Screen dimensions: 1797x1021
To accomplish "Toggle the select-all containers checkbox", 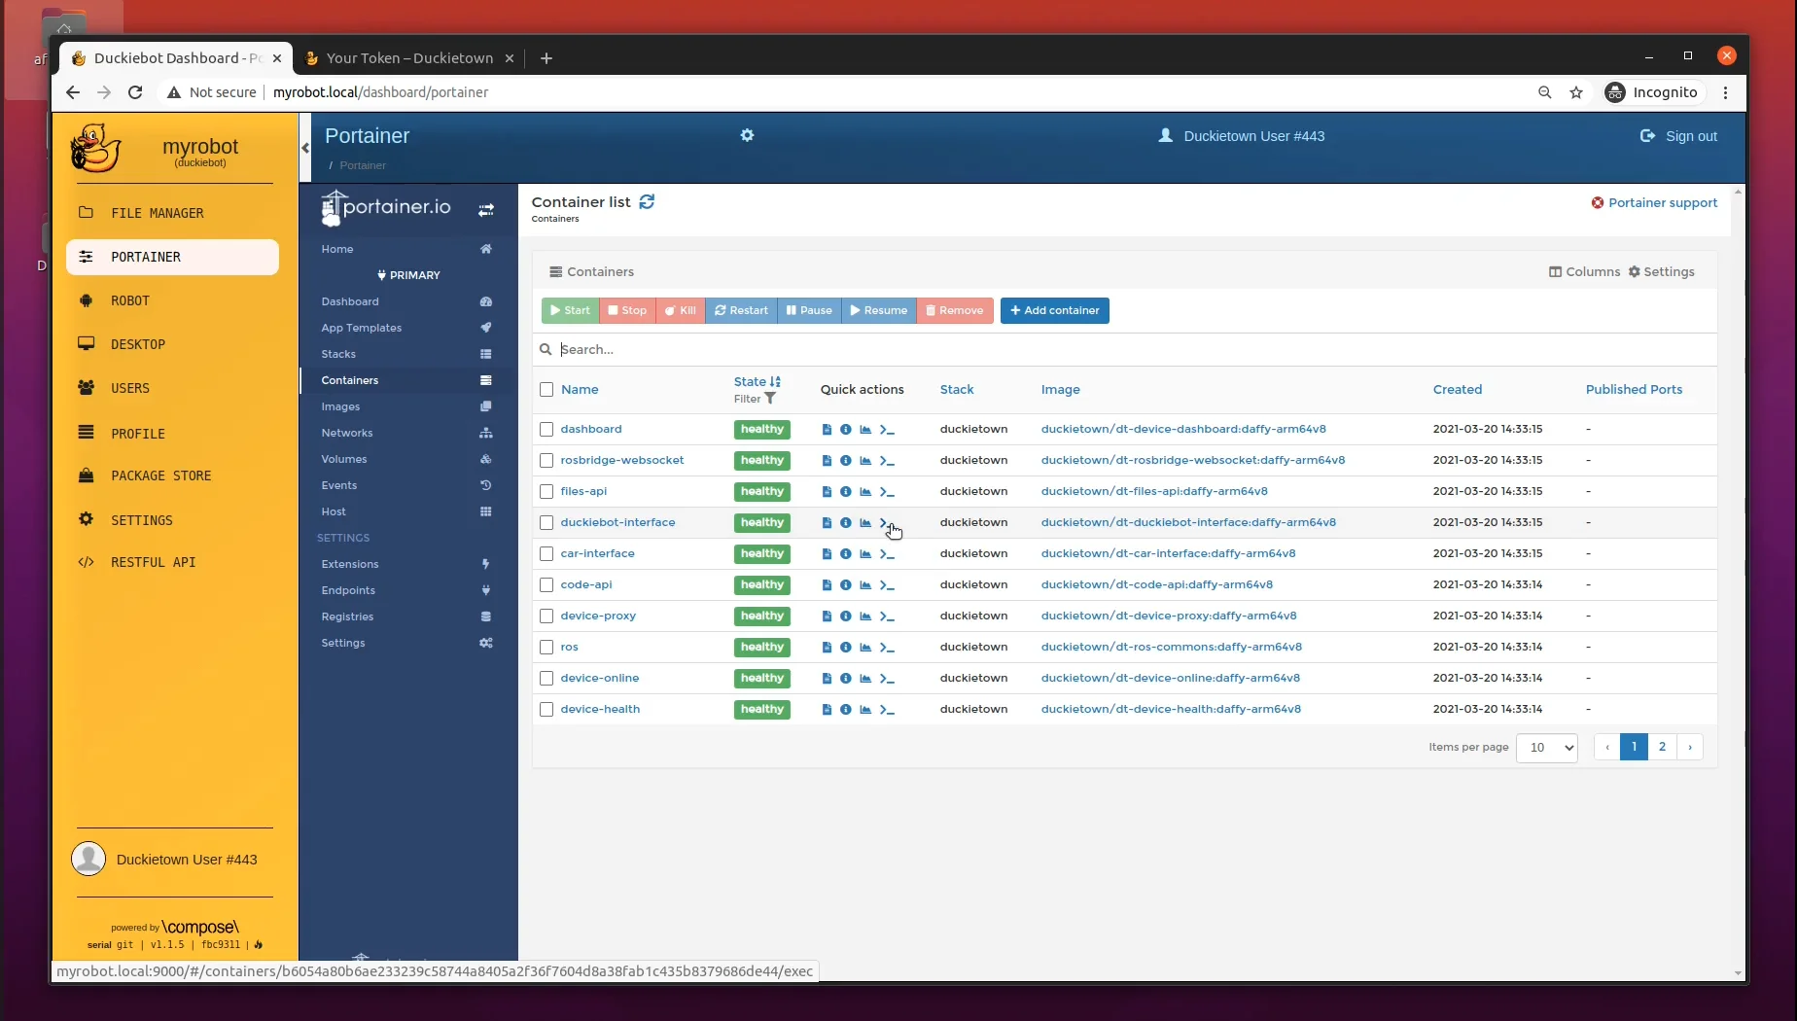I will click(546, 389).
